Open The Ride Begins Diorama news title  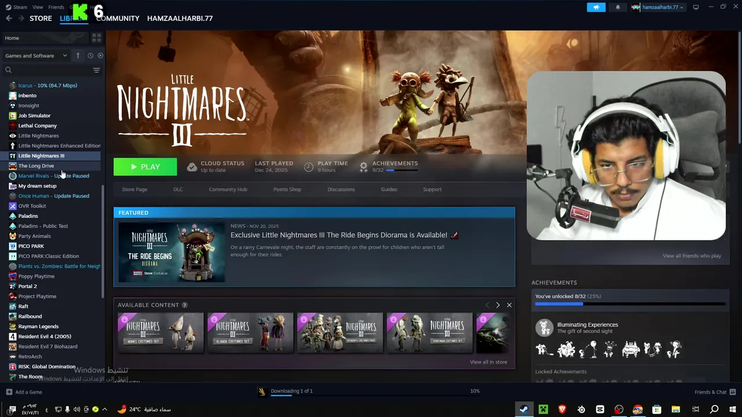[339, 235]
